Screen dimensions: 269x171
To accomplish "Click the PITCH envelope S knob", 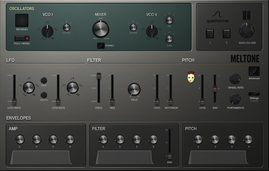I will [231, 139].
